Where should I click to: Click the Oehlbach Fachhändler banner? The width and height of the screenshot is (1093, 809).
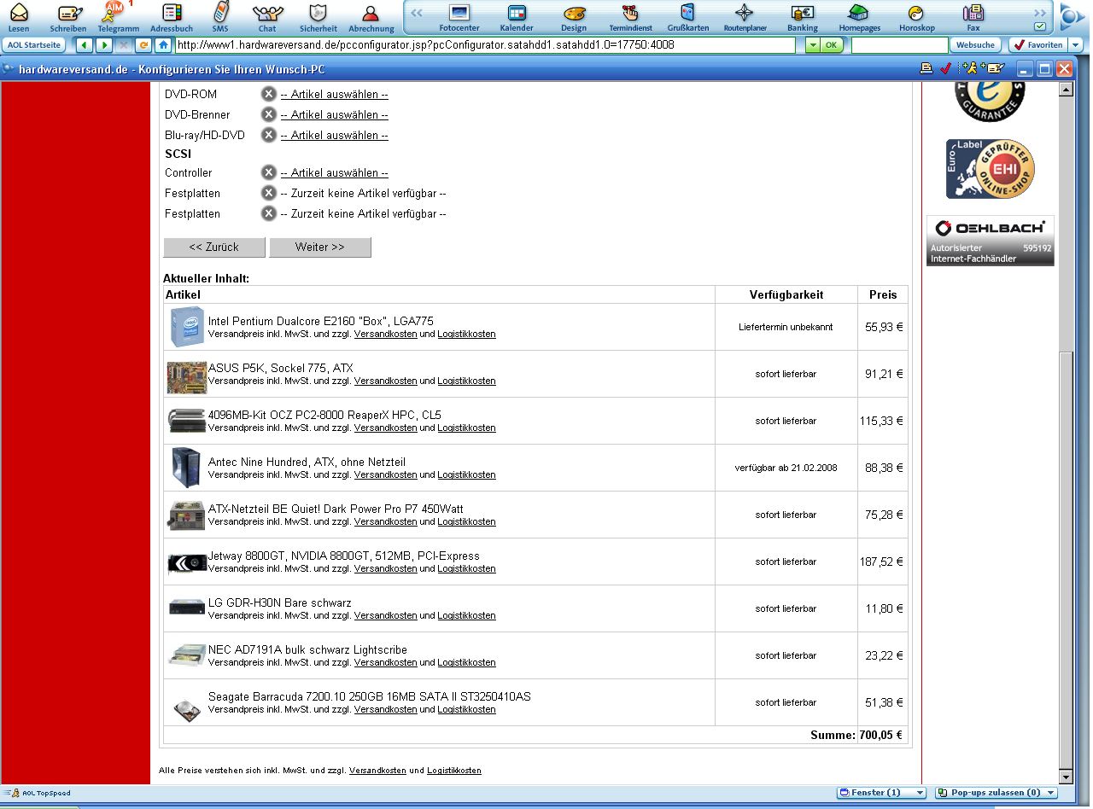pos(991,241)
